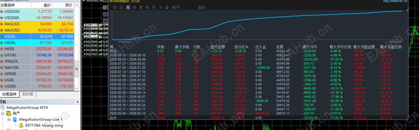This screenshot has height=130, width=419.
Task: Click the XAGUSD. symbol arrow icon
Action: (2, 24)
